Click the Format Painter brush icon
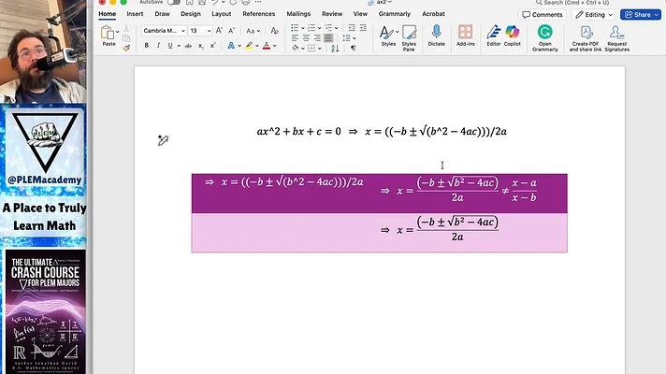The image size is (666, 374). click(x=126, y=48)
